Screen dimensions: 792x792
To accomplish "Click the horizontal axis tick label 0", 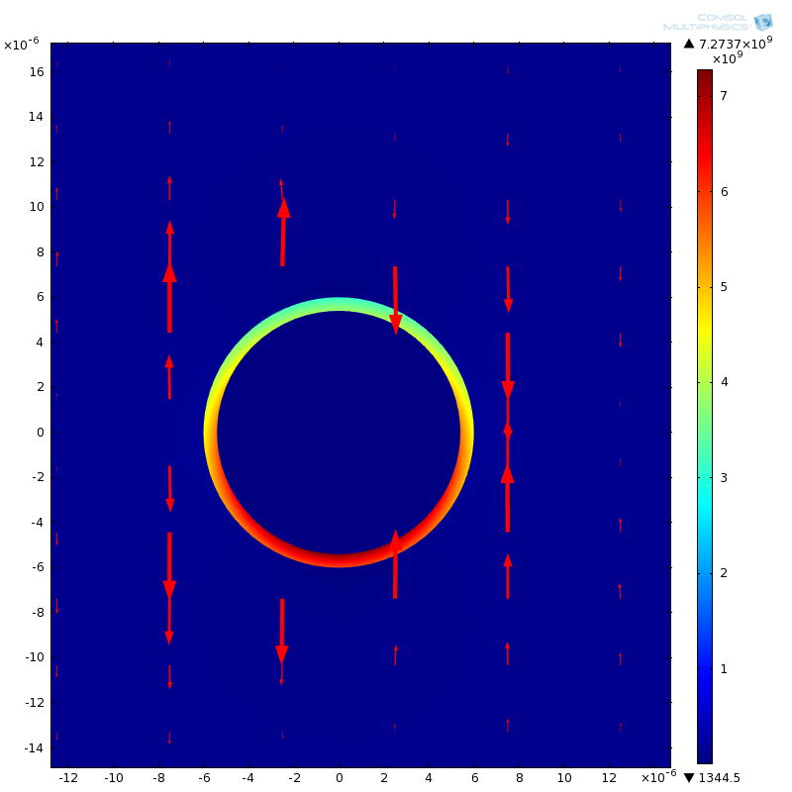I will [x=339, y=778].
